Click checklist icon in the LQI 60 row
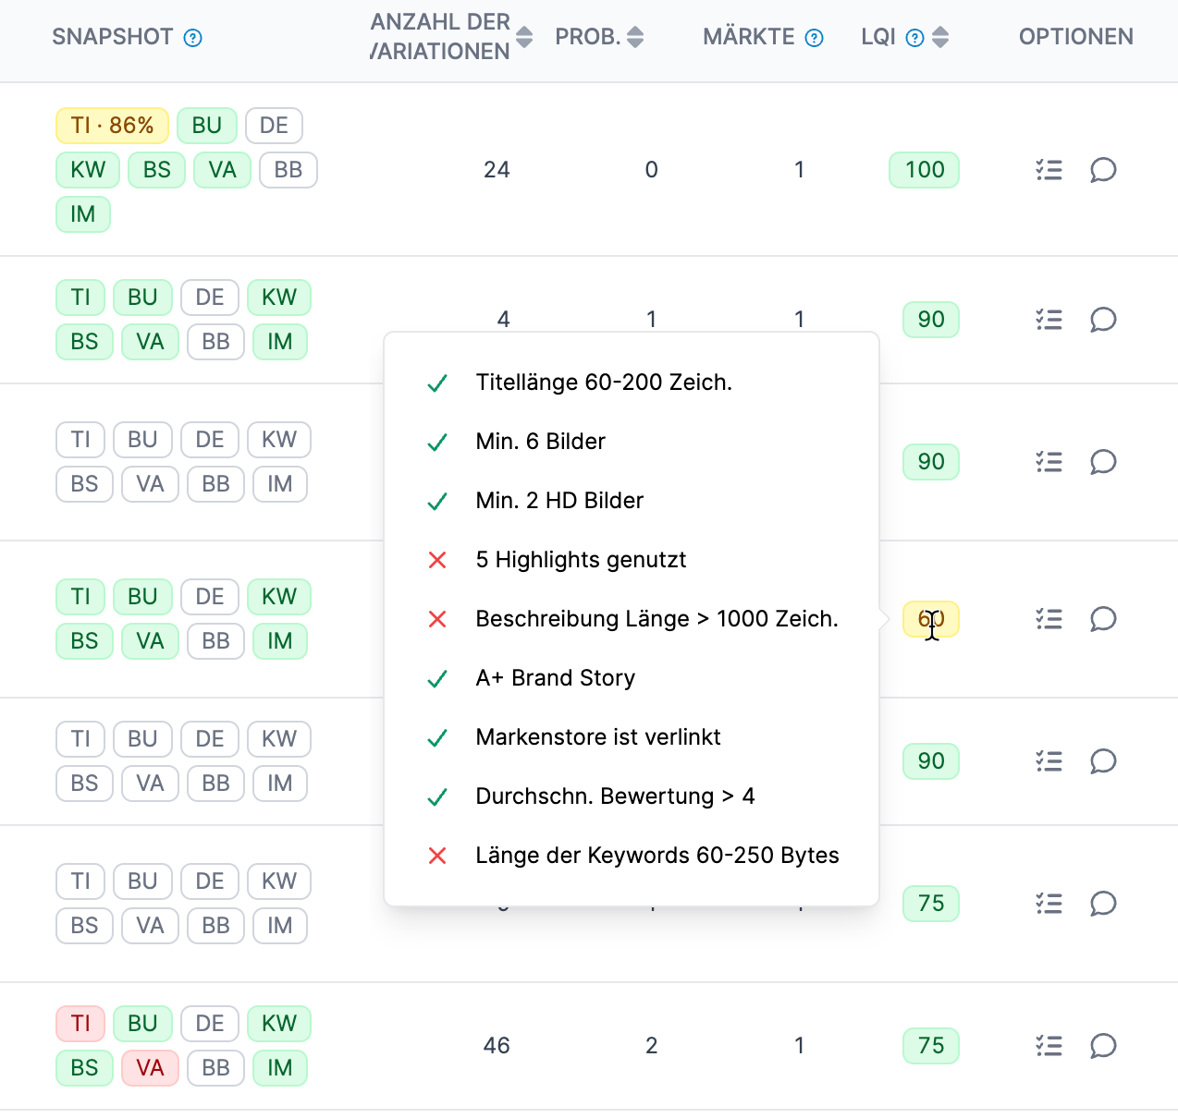 (x=1049, y=619)
